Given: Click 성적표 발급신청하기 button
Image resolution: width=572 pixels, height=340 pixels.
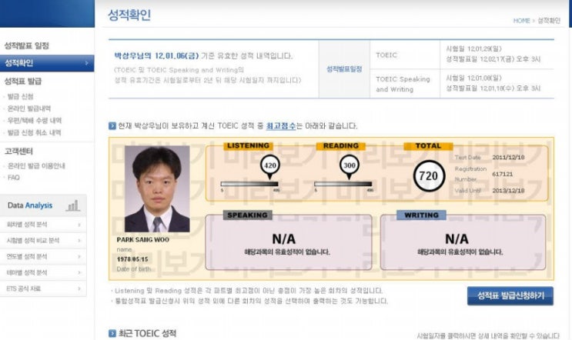Looking at the screenshot, I should (x=510, y=295).
